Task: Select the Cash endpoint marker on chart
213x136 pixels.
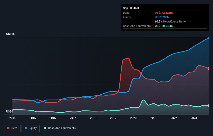Action: coord(209,105)
